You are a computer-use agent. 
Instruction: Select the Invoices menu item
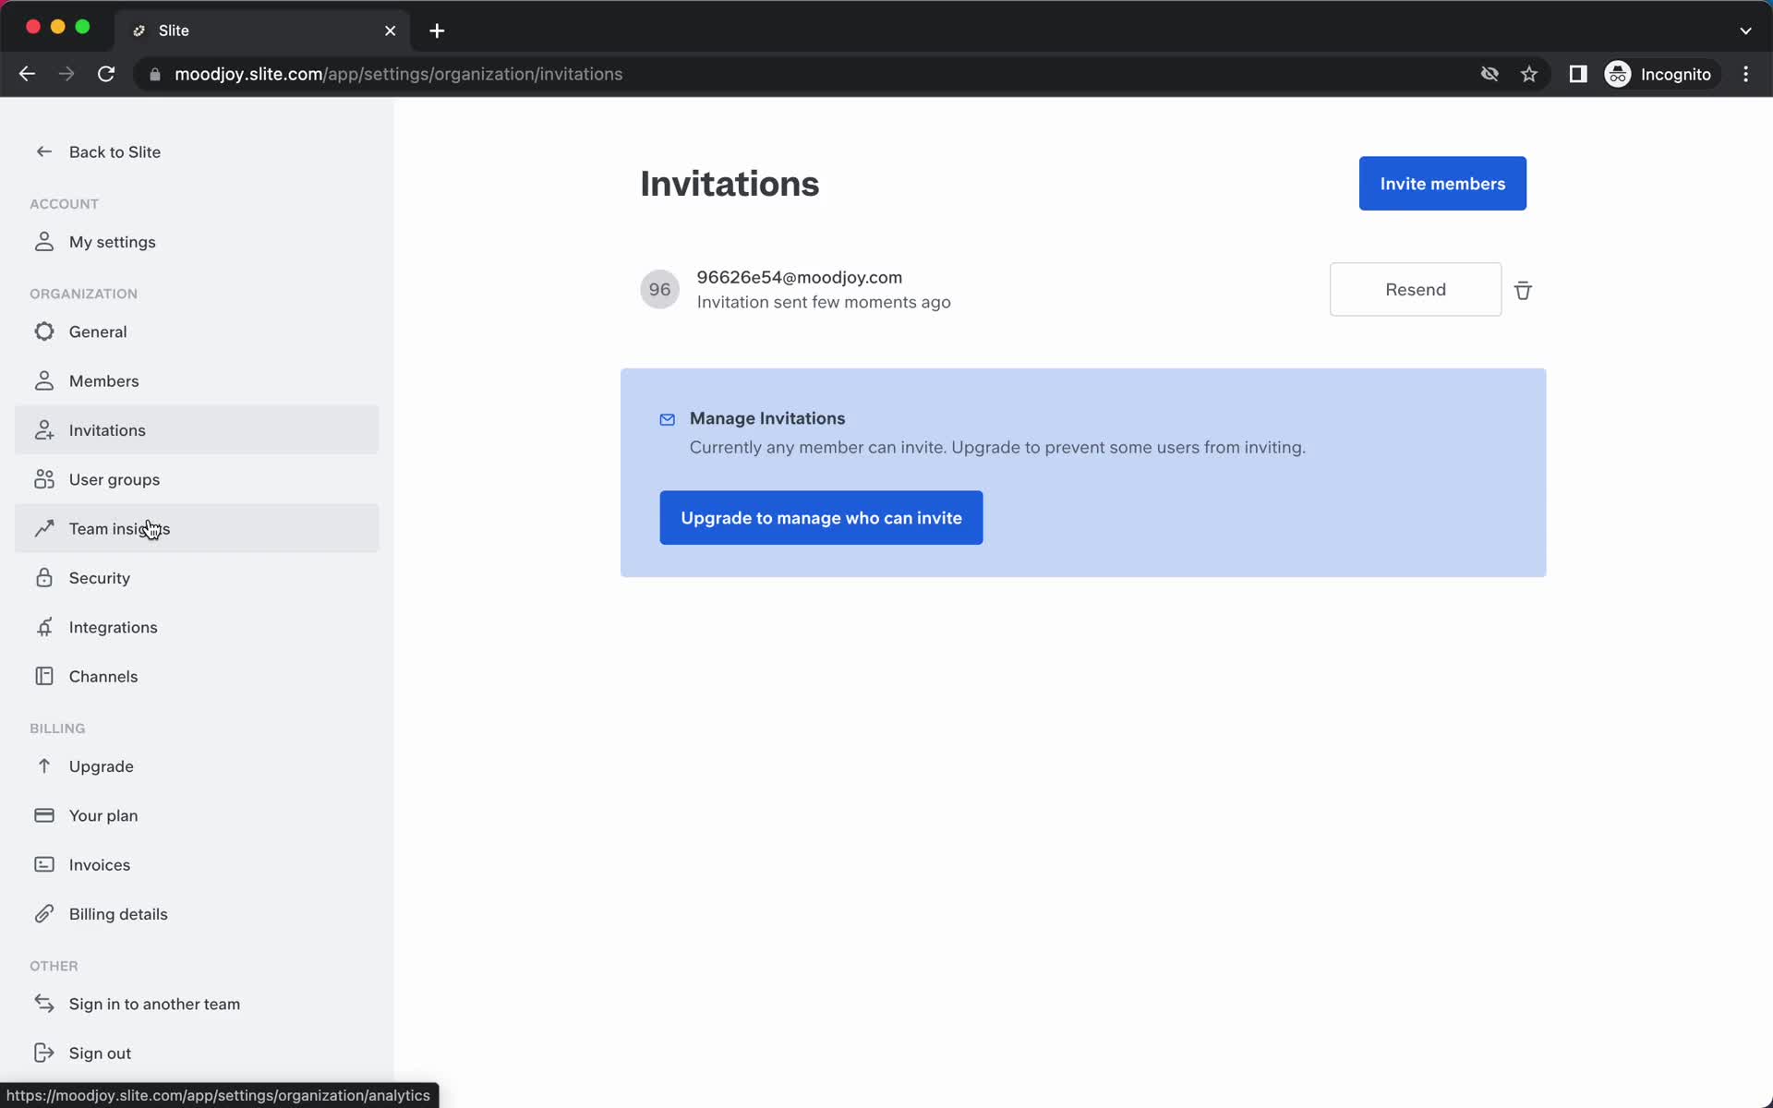tap(100, 864)
